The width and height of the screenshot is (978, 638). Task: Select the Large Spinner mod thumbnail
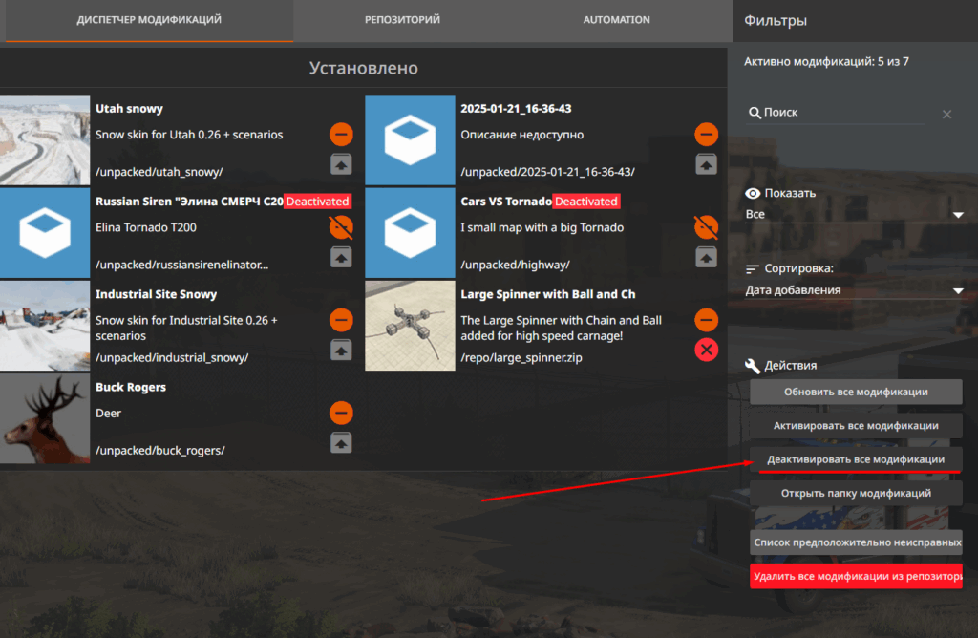(410, 326)
